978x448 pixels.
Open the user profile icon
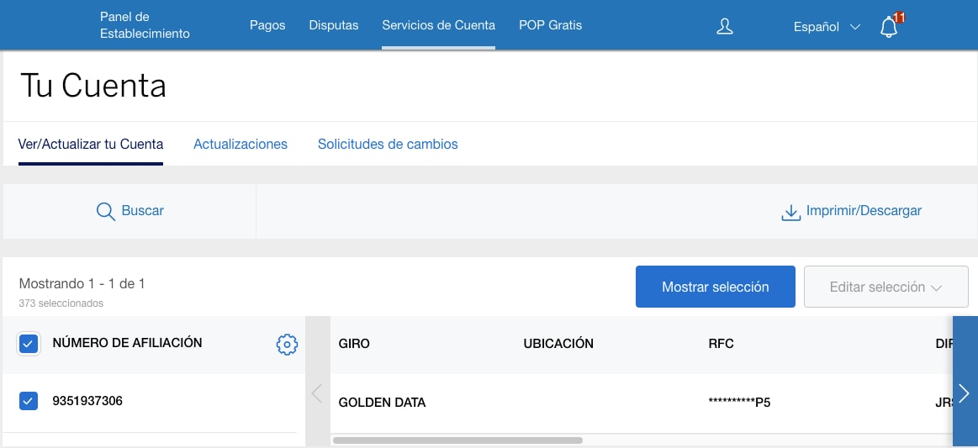(x=724, y=26)
